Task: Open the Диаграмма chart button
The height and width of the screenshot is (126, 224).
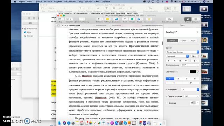Action: coord(116,19)
